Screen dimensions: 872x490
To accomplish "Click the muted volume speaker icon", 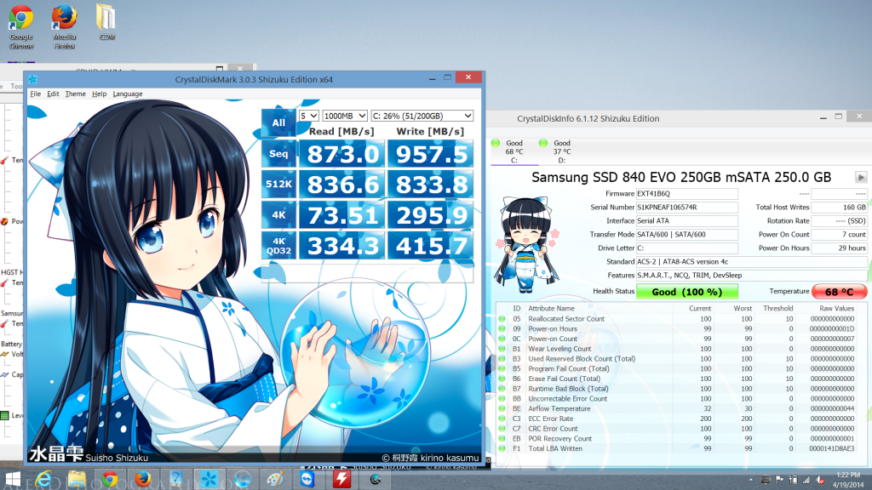I will (820, 480).
